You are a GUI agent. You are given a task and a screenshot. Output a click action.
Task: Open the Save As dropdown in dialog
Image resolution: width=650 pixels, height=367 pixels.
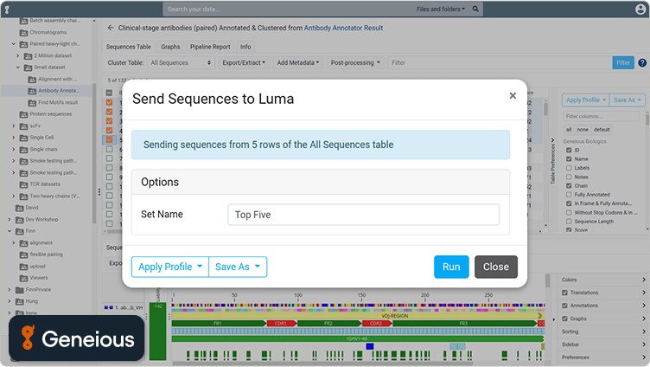[x=238, y=267]
